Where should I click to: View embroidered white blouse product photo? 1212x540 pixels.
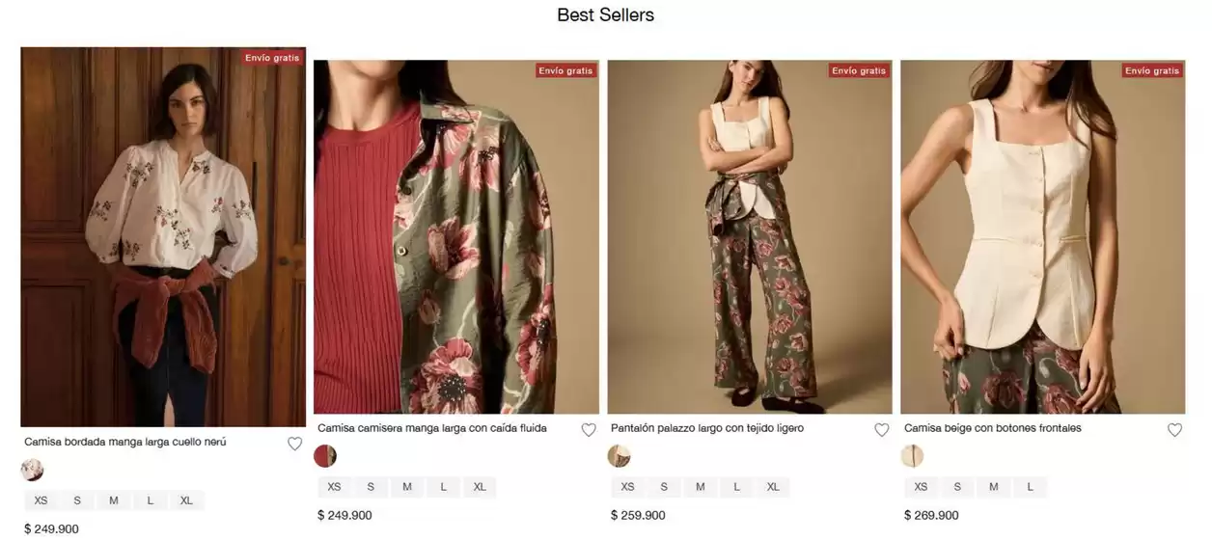(163, 236)
